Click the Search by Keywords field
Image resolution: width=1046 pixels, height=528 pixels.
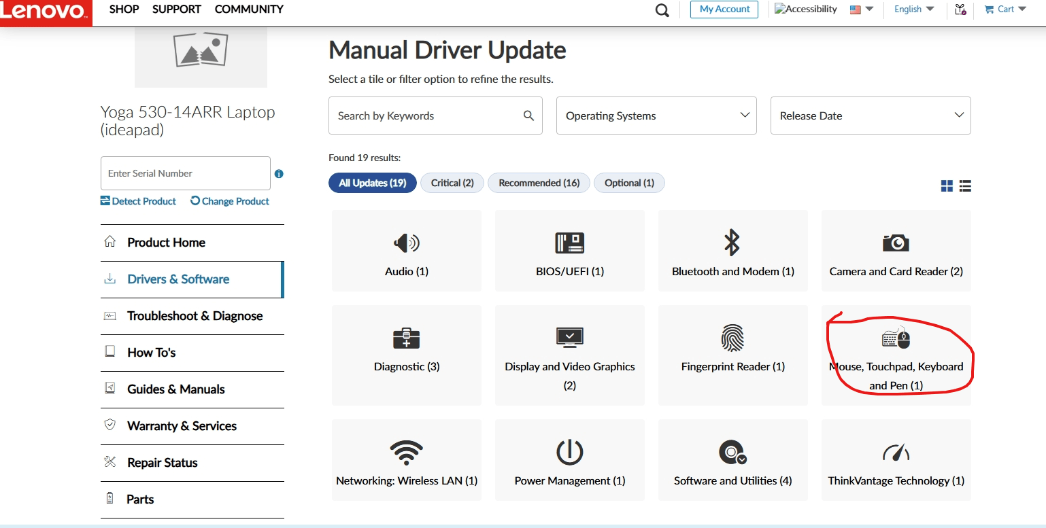(x=435, y=116)
